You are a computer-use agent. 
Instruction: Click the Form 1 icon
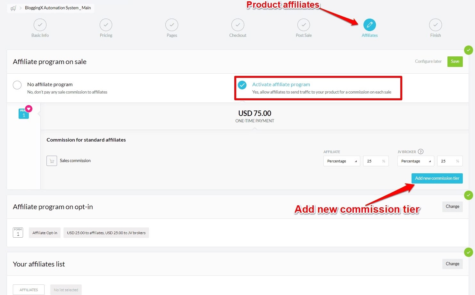tap(18, 233)
